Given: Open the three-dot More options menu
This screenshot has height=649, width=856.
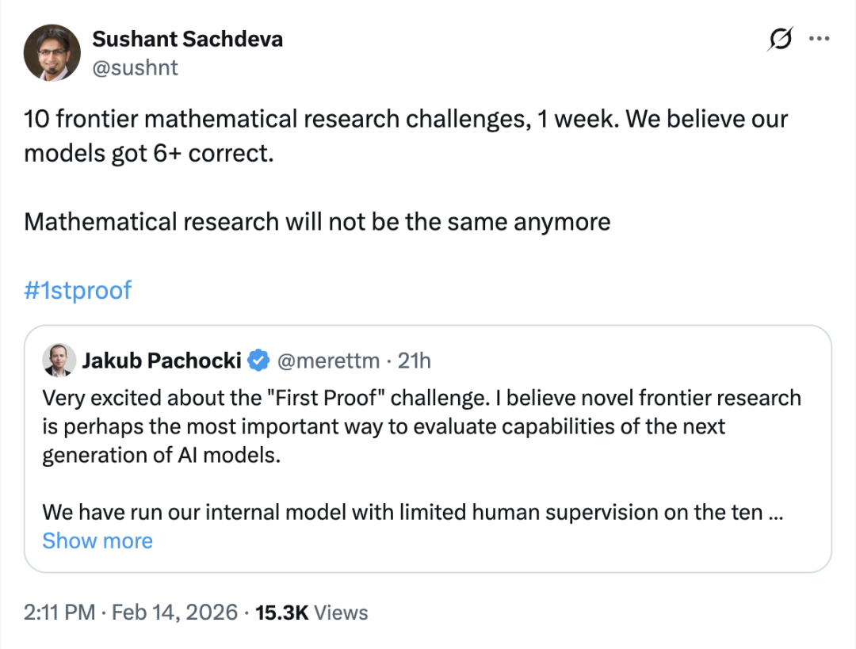Looking at the screenshot, I should click(x=819, y=39).
